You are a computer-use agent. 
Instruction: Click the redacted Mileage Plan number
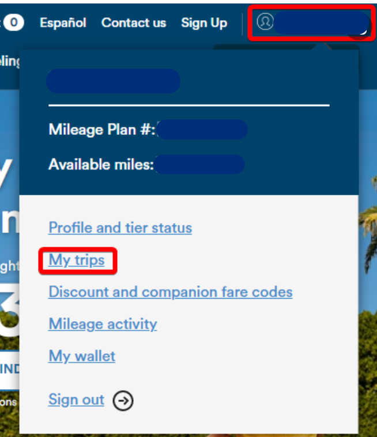(202, 130)
